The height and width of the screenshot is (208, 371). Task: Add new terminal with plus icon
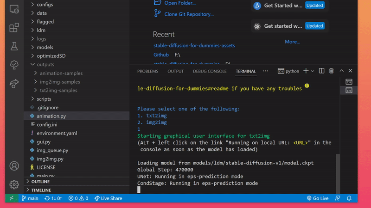pyautogui.click(x=306, y=71)
